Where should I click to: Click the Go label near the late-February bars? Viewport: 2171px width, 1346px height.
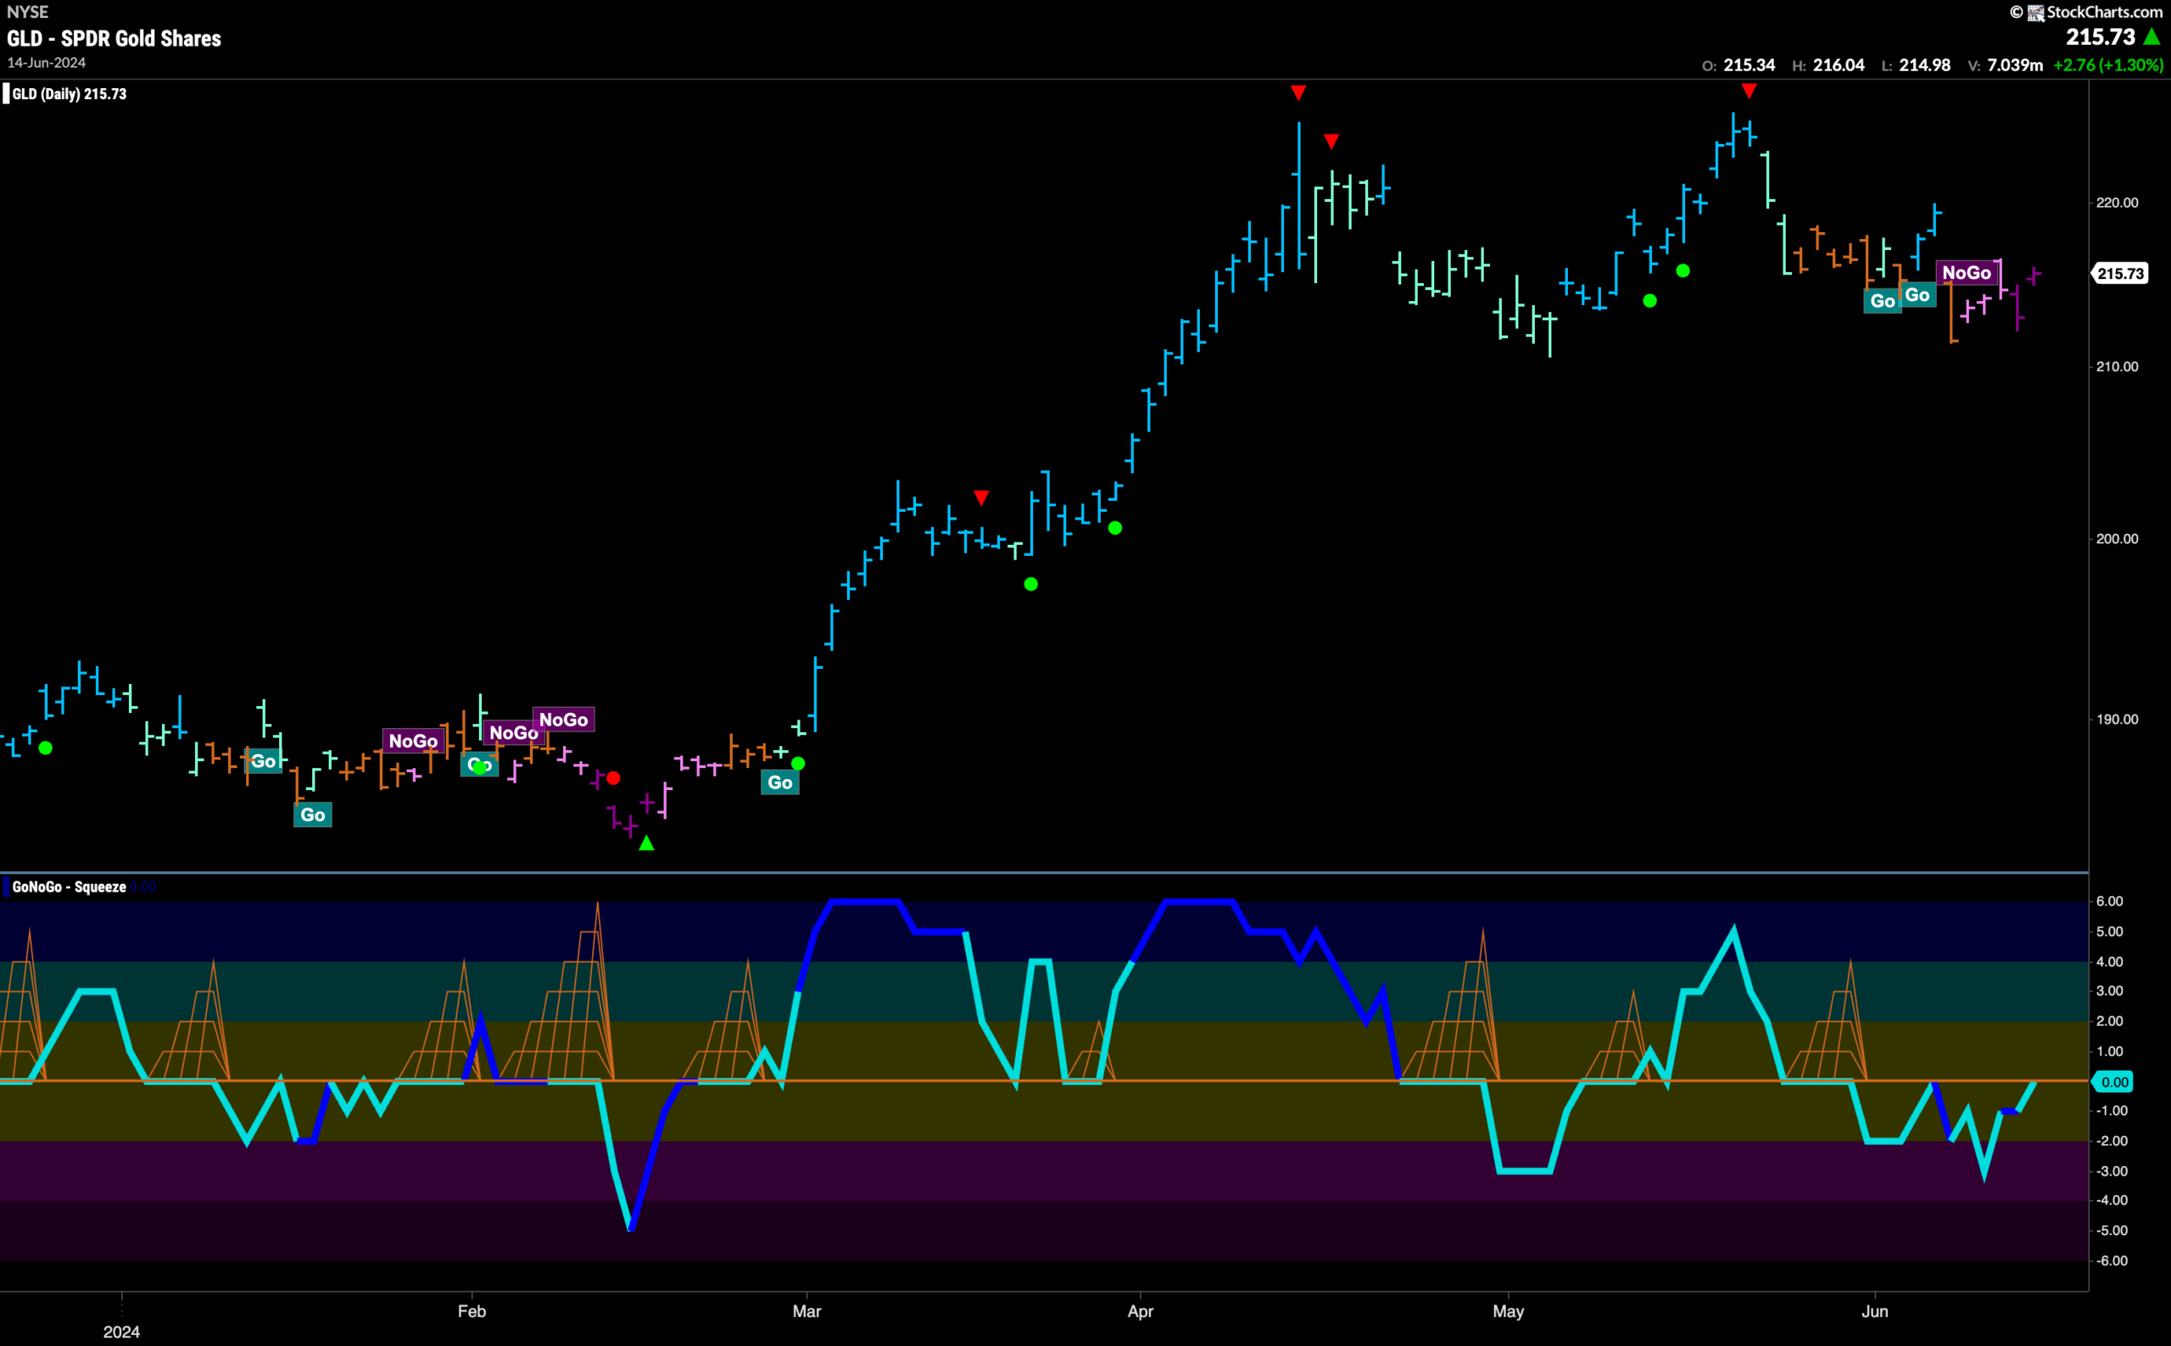pyautogui.click(x=780, y=782)
